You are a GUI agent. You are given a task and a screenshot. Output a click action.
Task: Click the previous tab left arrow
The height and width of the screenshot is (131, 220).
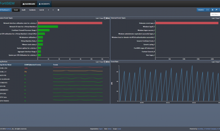tap(48, 10)
